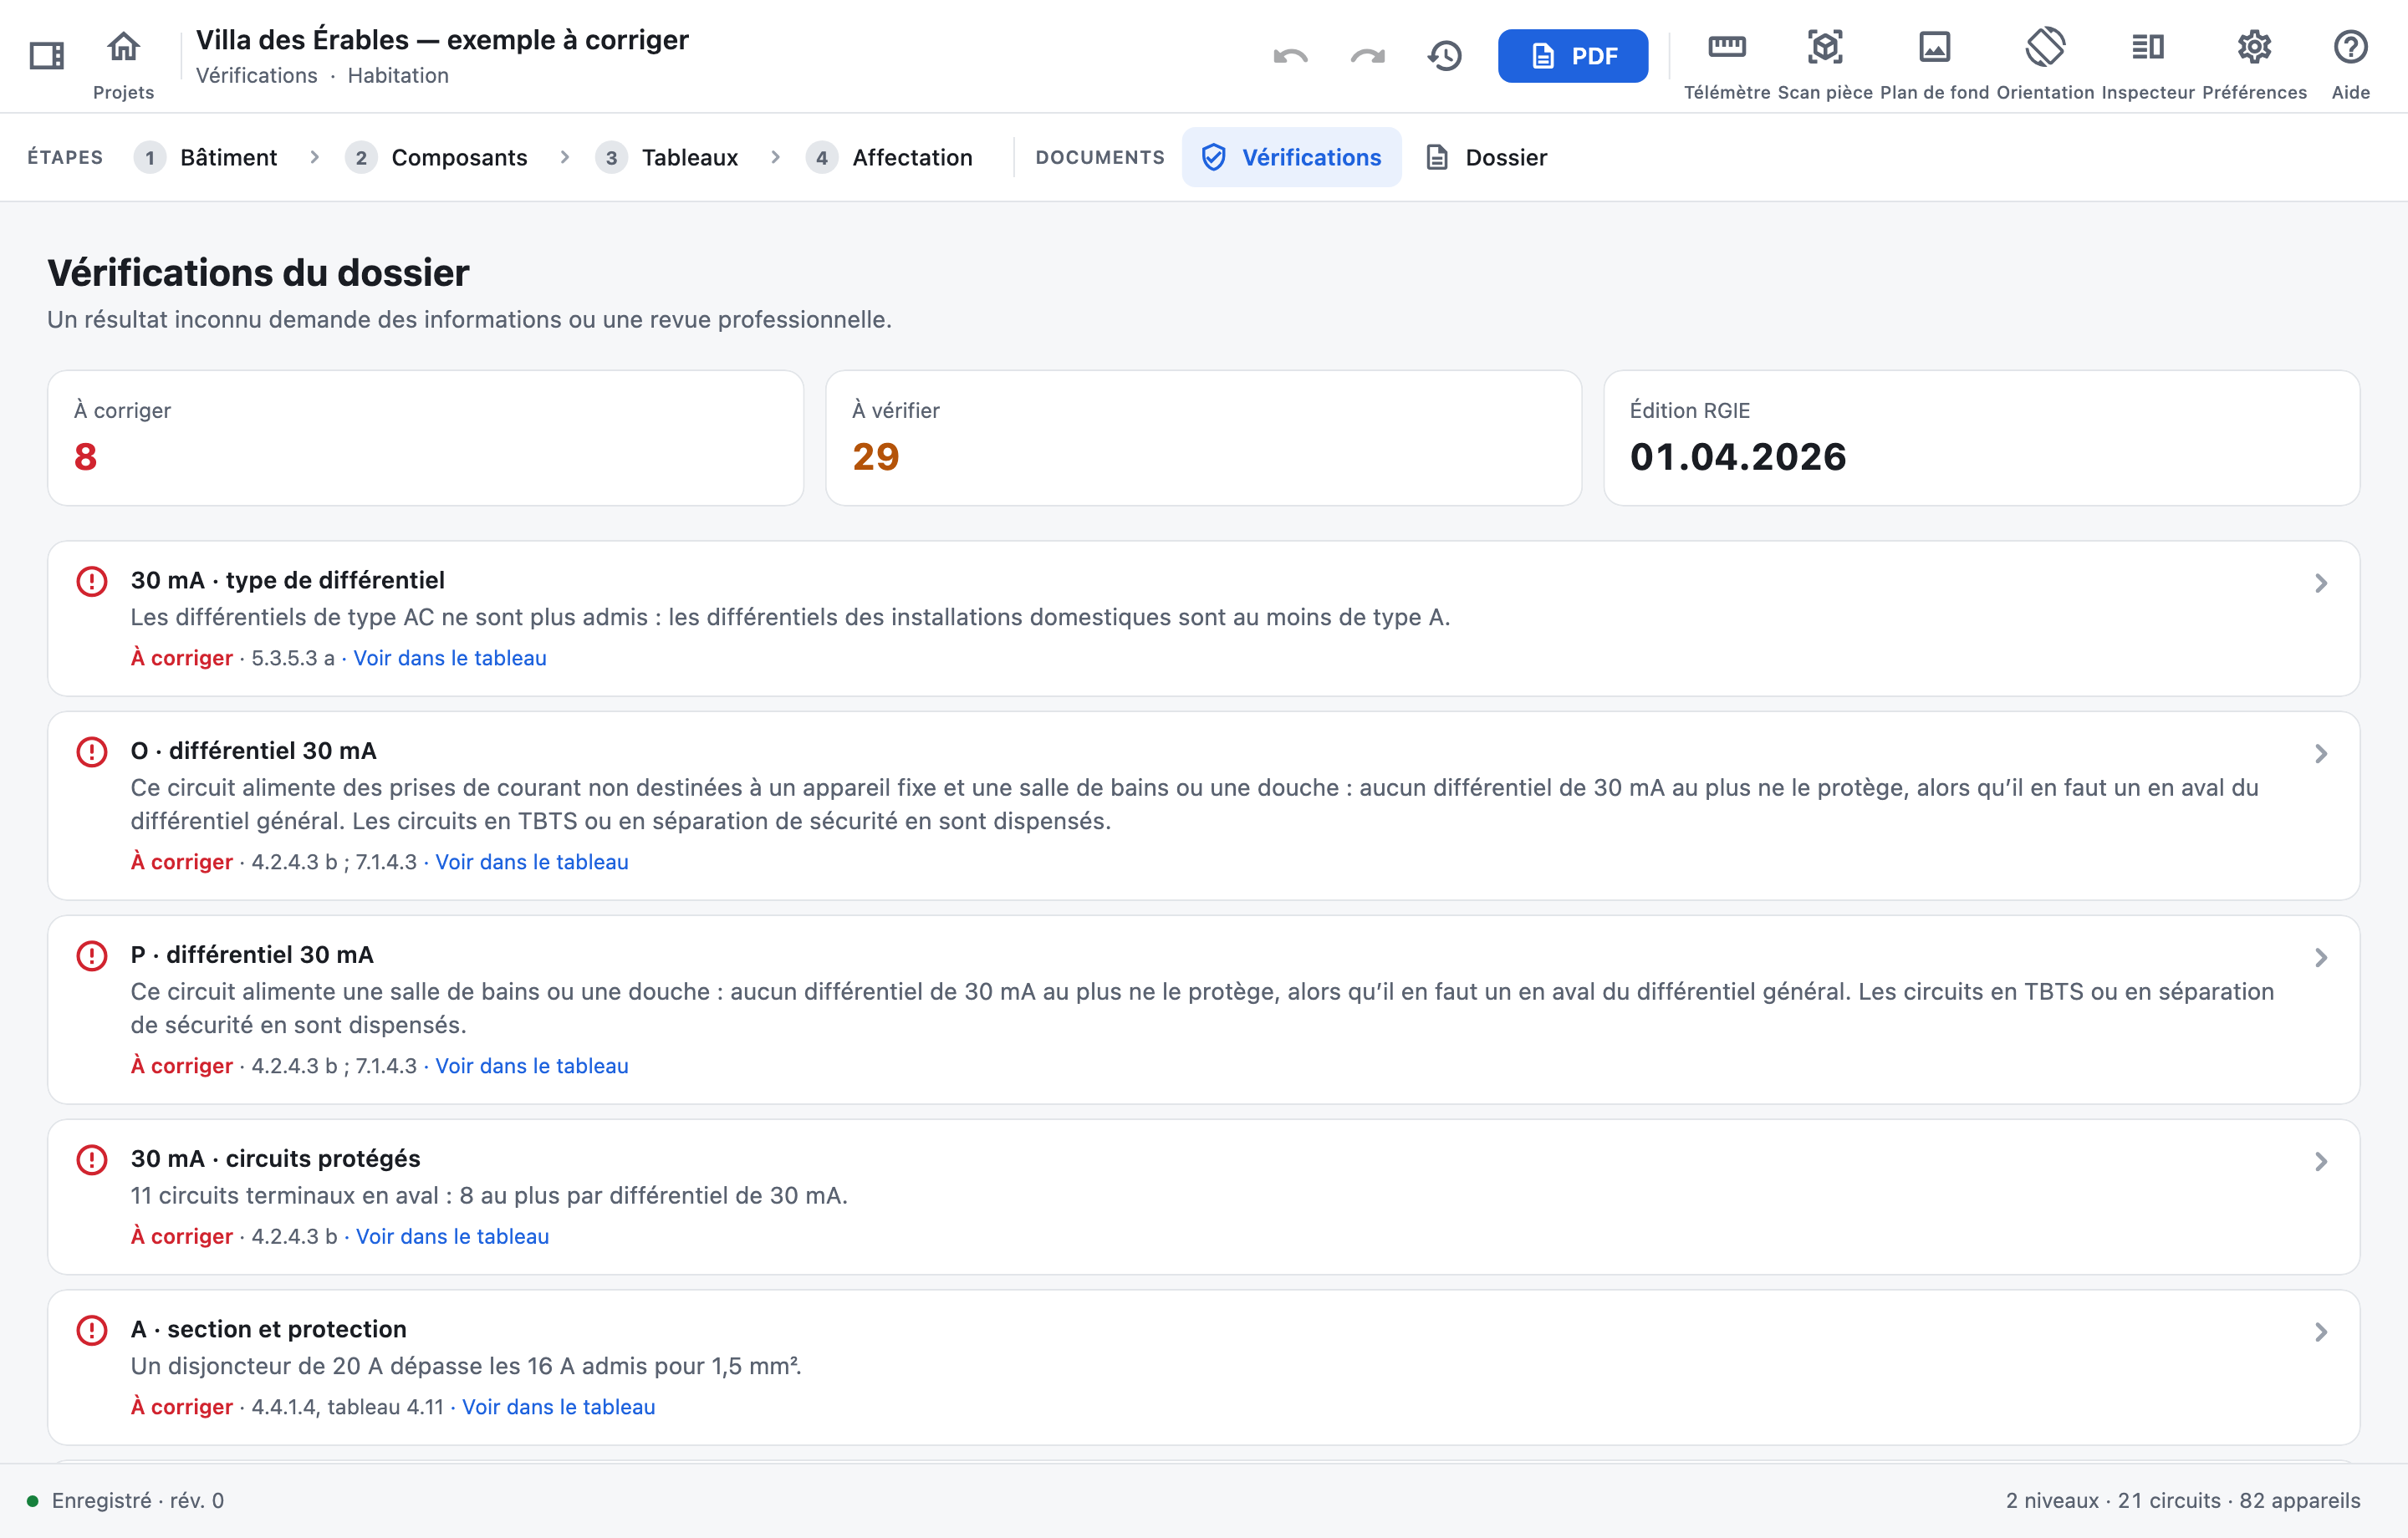Click '2 niveaux · 21 circuits · 82 appareils' status
2408x1538 pixels.
(2183, 1500)
